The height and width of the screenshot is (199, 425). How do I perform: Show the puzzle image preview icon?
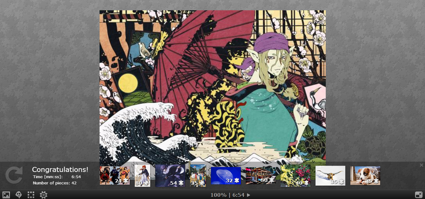click(6, 195)
